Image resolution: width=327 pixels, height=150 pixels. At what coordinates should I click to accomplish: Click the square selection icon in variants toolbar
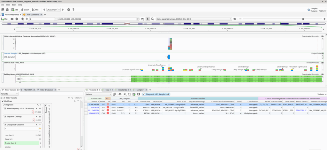(129, 94)
